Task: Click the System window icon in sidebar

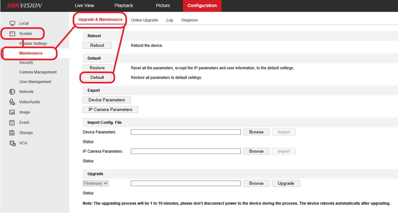Action: (x=12, y=34)
